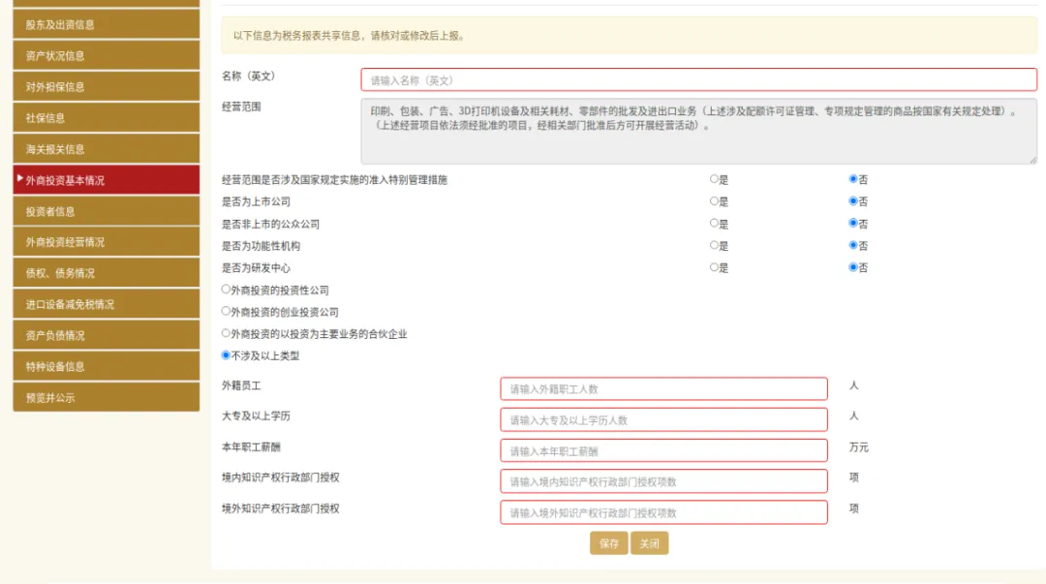Click the 本年职工薪酬 input field
1046x584 pixels.
click(x=663, y=450)
